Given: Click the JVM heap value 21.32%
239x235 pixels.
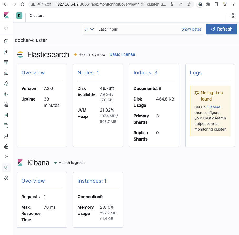Looking at the screenshot, I should click(107, 110).
